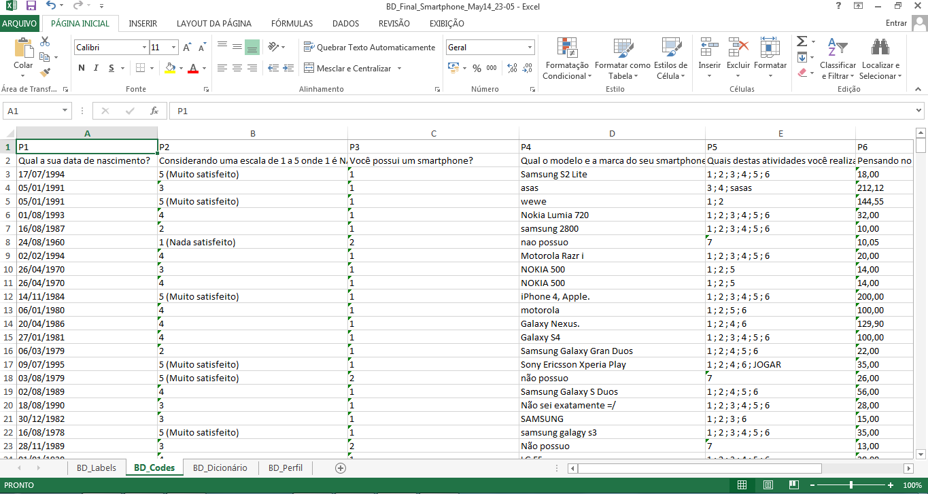The width and height of the screenshot is (928, 494).
Task: Click the Excluir cells button
Action: (738, 58)
